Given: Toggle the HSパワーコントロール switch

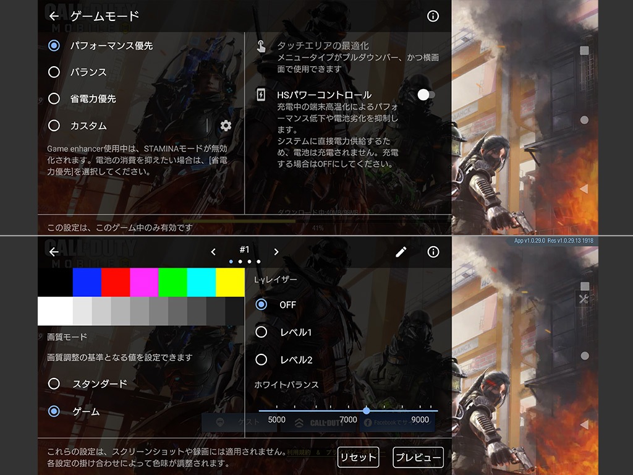Looking at the screenshot, I should [427, 95].
